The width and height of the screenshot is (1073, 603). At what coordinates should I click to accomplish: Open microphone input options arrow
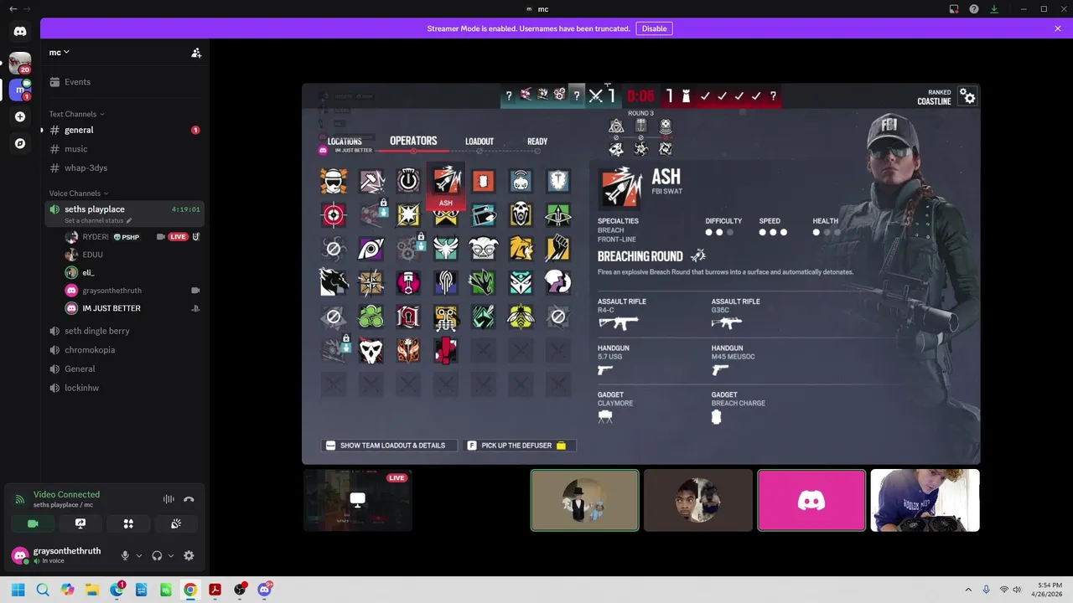139,555
